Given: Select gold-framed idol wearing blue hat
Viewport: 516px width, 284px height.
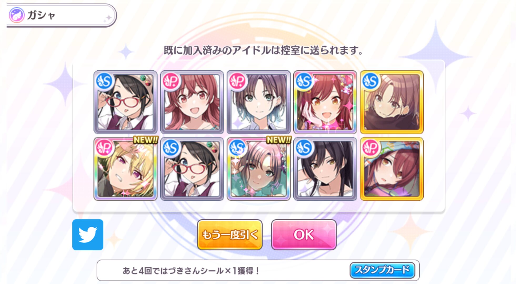Looking at the screenshot, I should [392, 169].
